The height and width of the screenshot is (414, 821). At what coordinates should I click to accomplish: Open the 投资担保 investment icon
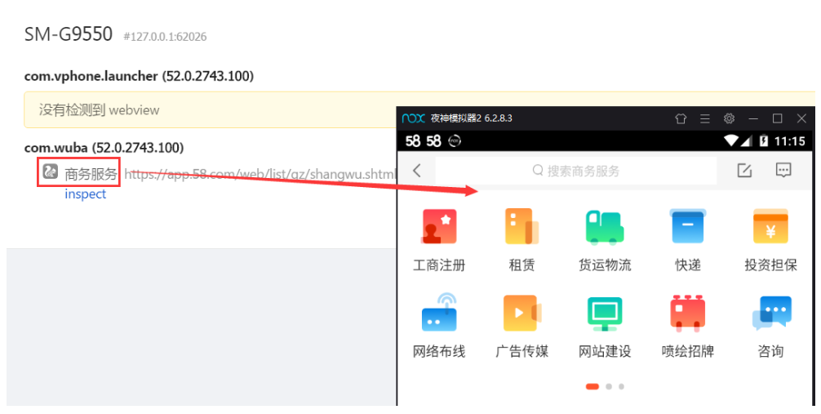click(770, 226)
